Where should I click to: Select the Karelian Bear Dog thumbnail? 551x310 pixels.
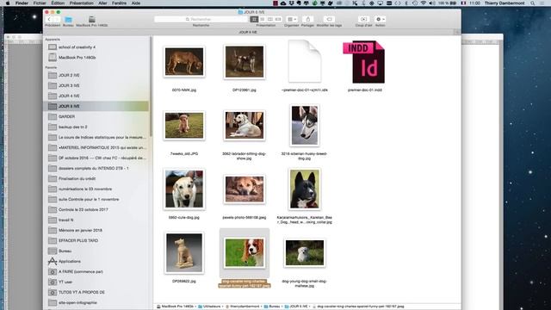pyautogui.click(x=305, y=189)
